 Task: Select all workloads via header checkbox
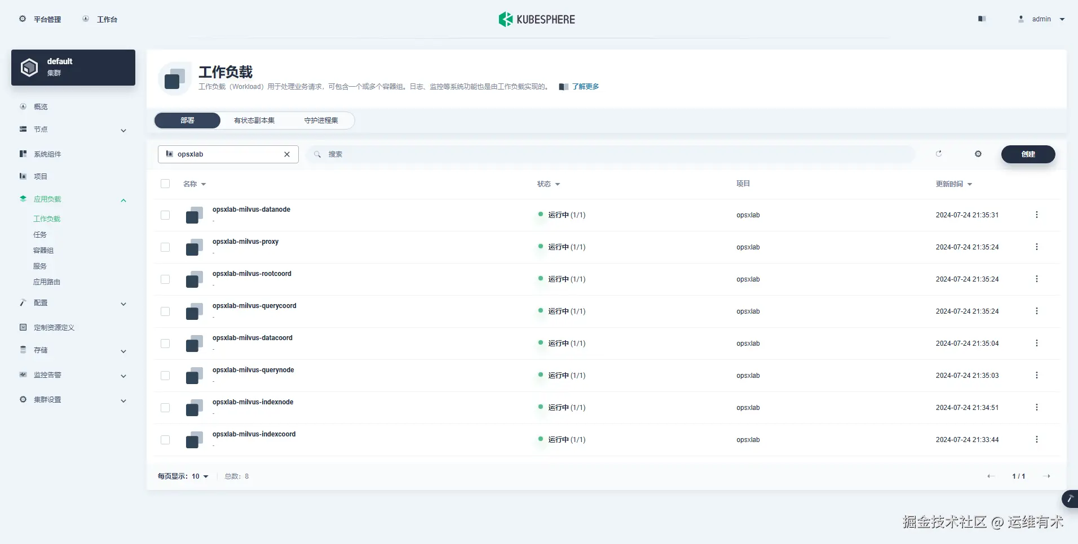(165, 184)
